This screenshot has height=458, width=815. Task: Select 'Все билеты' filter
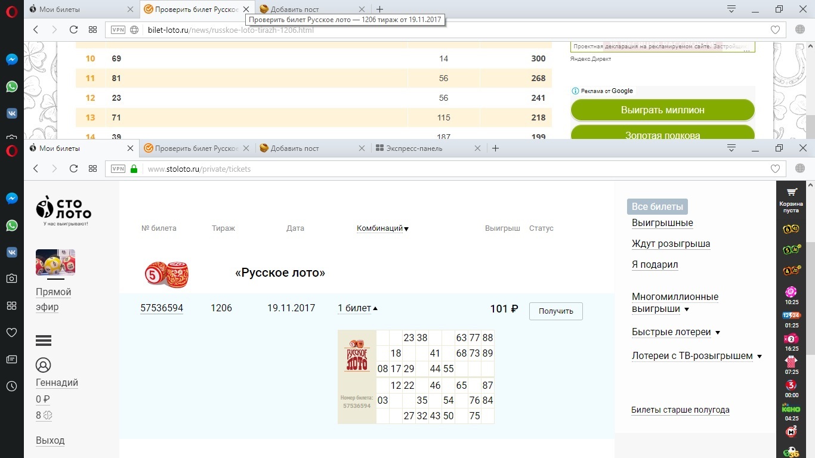(x=657, y=207)
